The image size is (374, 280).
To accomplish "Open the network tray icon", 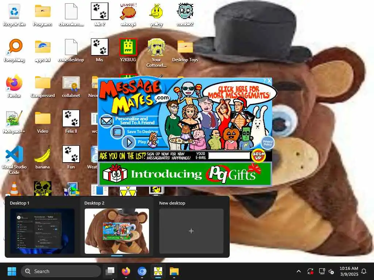I will (x=322, y=271).
